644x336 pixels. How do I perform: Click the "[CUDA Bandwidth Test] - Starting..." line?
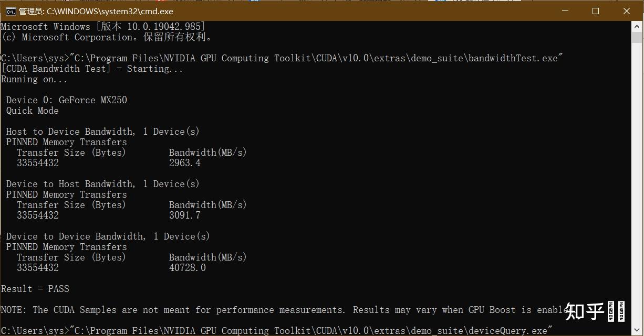92,69
